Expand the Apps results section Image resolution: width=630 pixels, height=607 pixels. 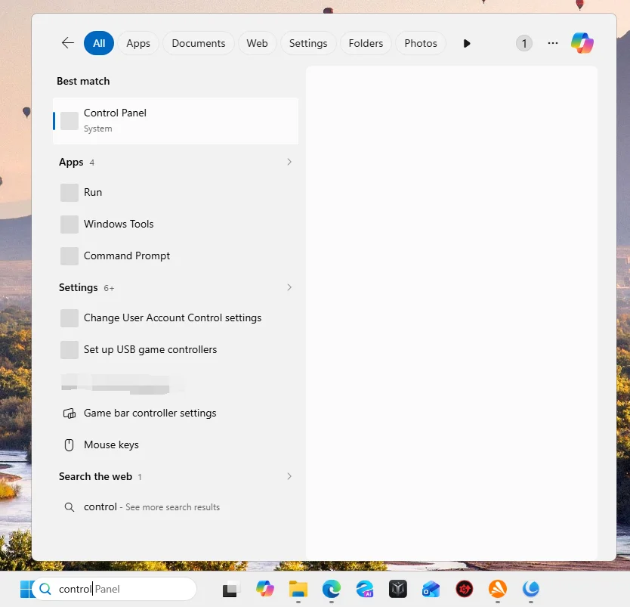tap(289, 163)
